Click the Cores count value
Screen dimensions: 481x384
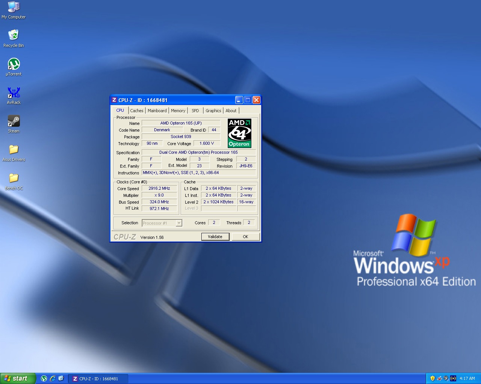(x=214, y=222)
